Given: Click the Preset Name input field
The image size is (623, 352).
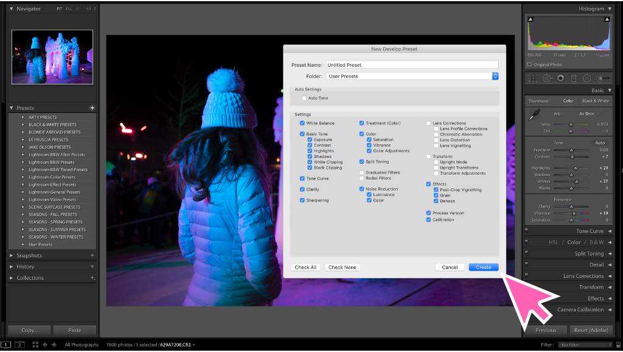Looking at the screenshot, I should point(412,64).
